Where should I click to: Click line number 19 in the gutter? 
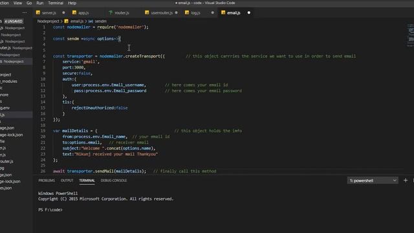click(43, 131)
